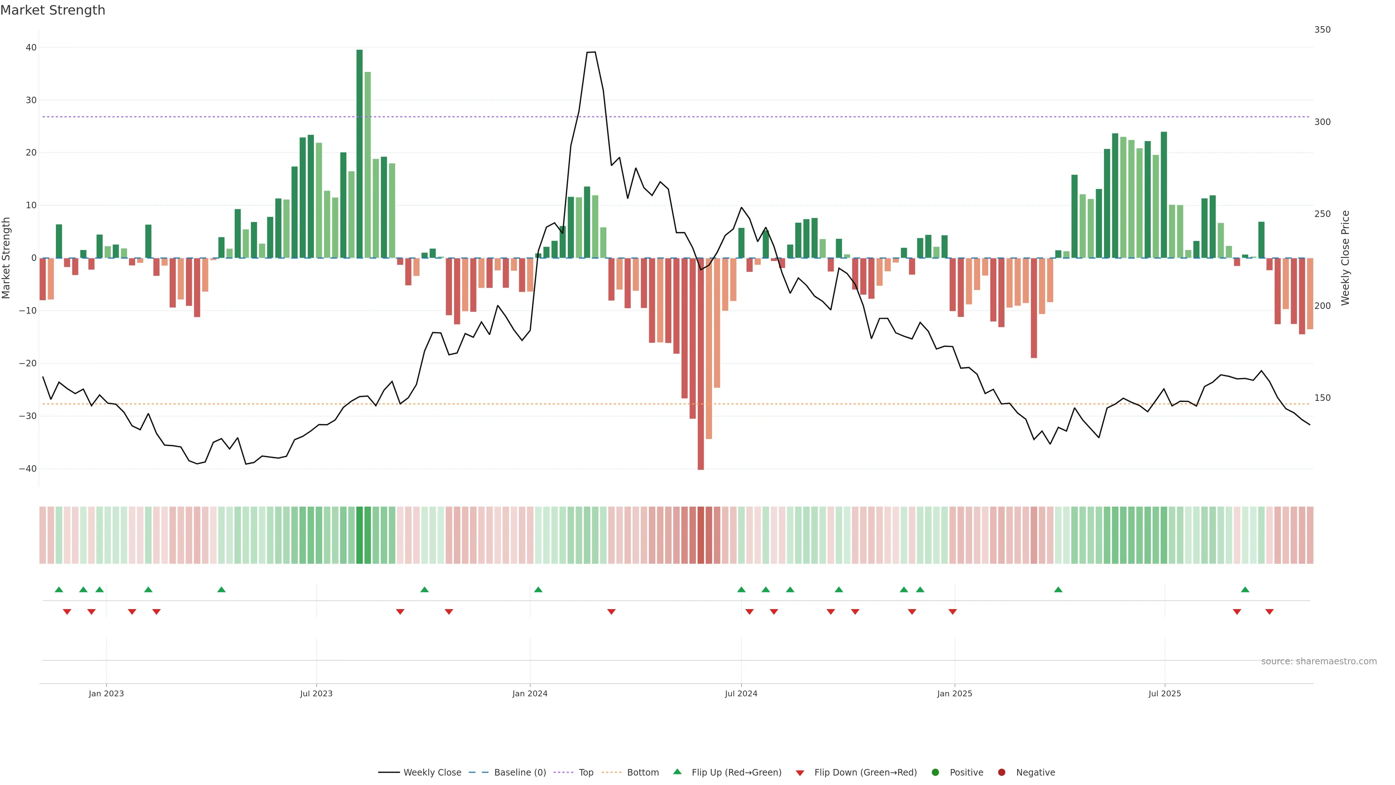The image size is (1395, 785).
Task: Click the first green flip-up triangle marker
Action: [x=59, y=589]
